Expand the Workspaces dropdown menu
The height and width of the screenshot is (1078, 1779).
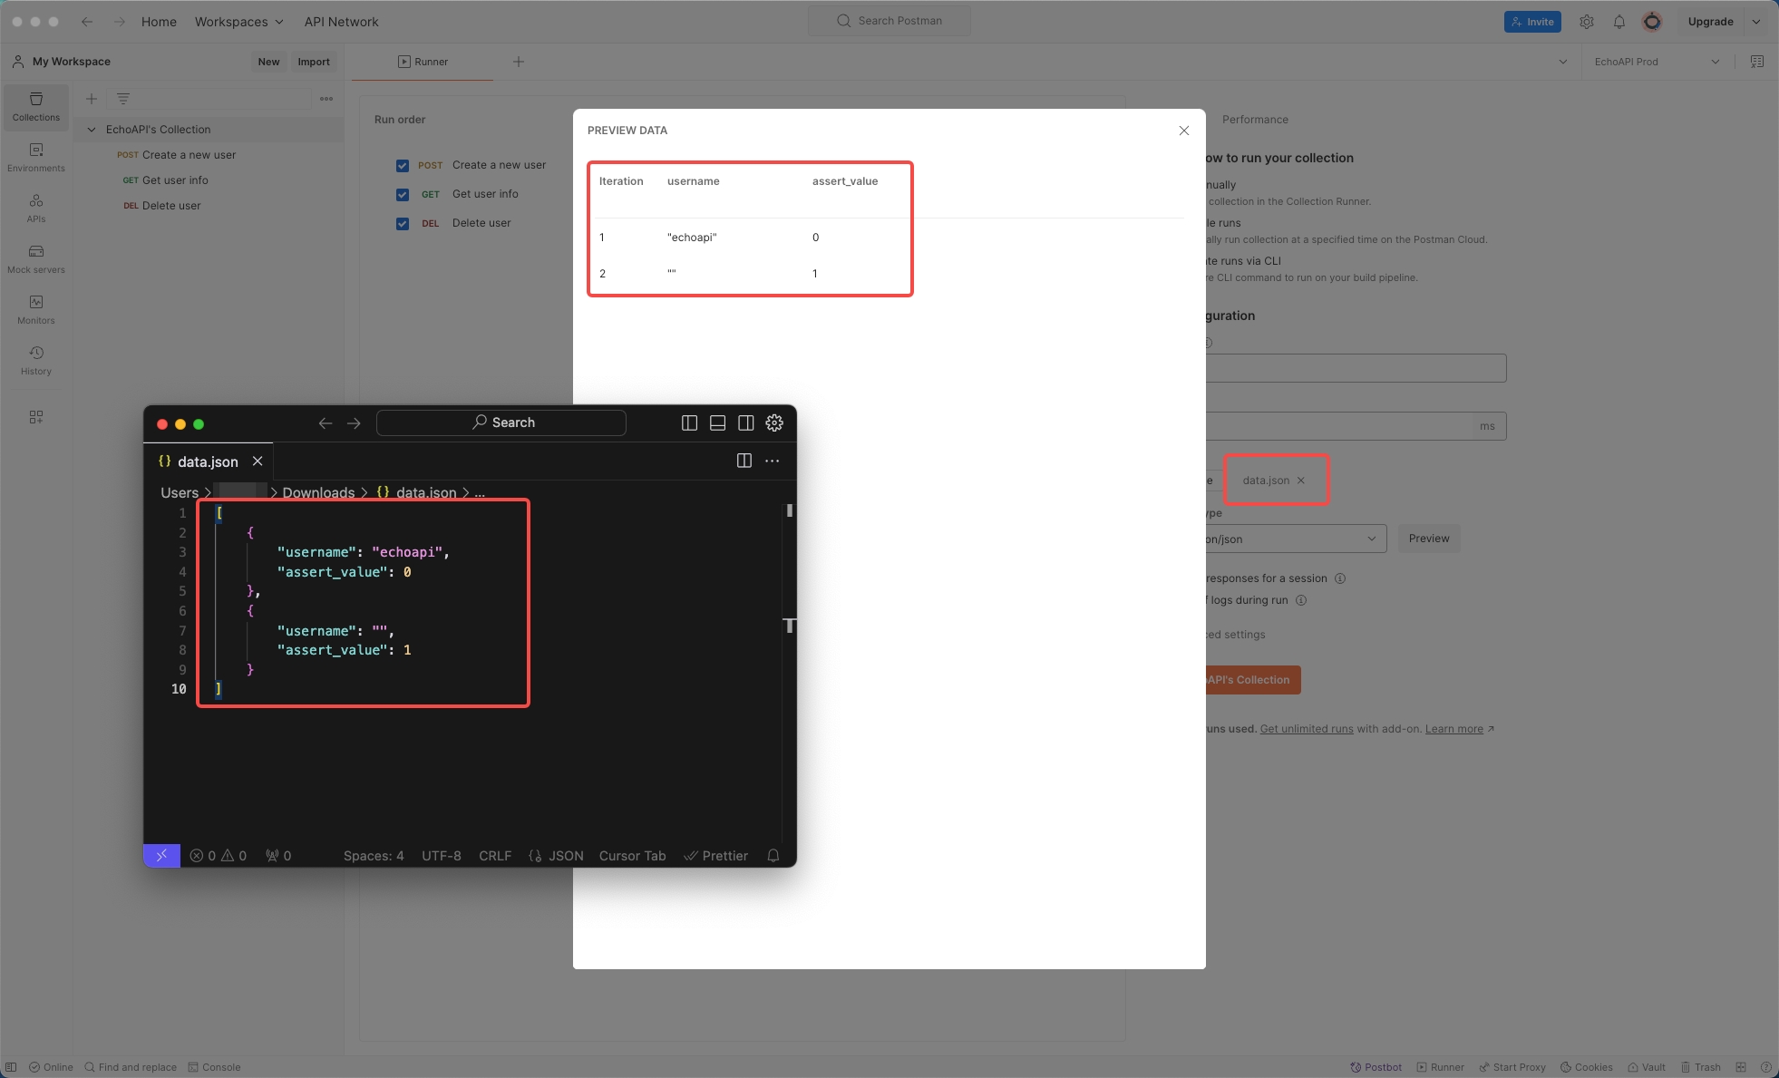point(239,22)
